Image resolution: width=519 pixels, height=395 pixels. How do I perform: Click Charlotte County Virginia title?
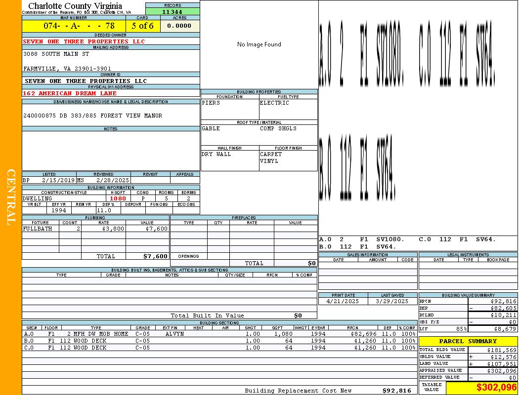[75, 6]
